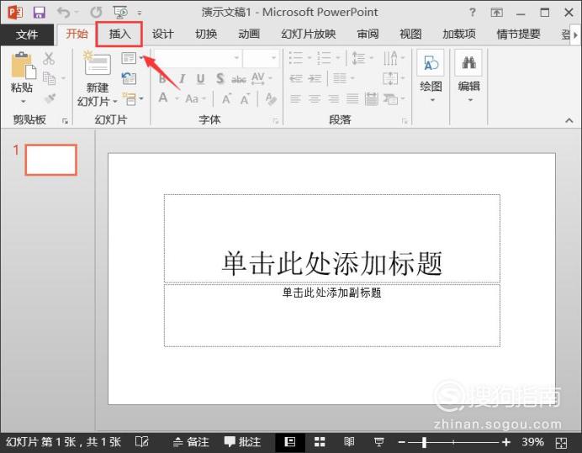The height and width of the screenshot is (453, 582).
Task: Click the Format Painter brush icon
Action: (x=50, y=98)
